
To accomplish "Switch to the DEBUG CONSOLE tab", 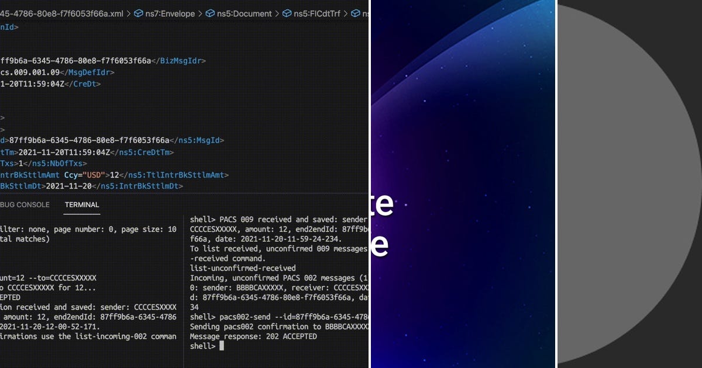I will pyautogui.click(x=24, y=204).
